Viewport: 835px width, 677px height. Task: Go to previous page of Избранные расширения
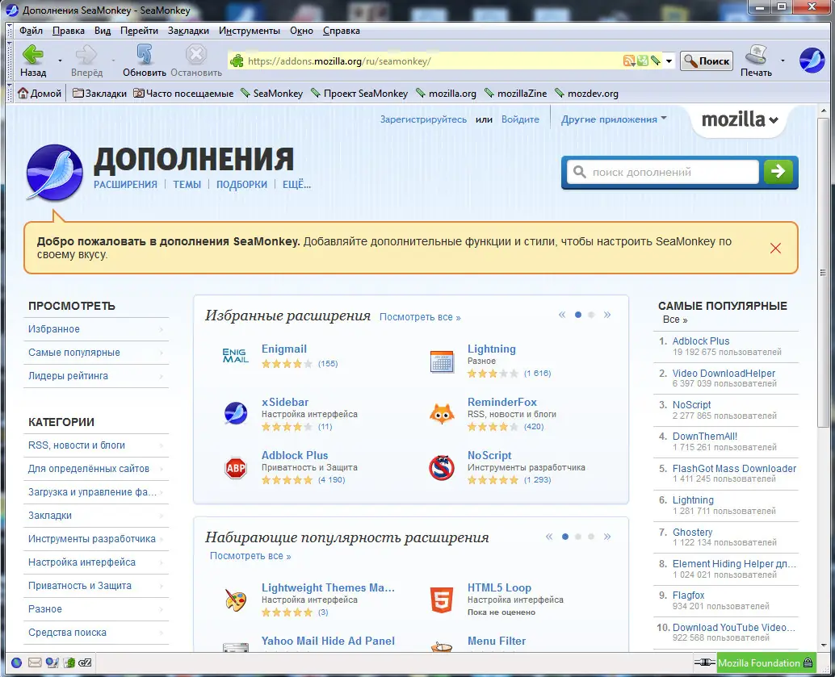tap(562, 315)
